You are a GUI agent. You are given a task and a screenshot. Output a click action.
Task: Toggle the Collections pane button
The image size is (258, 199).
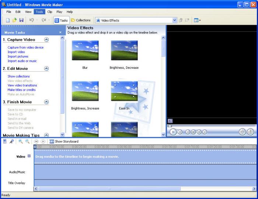(x=81, y=20)
